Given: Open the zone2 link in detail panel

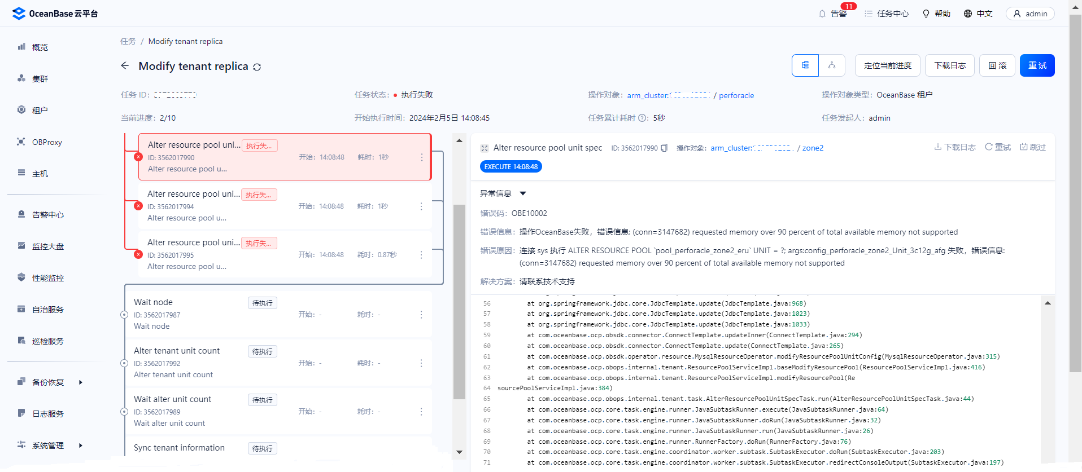Looking at the screenshot, I should pos(813,148).
